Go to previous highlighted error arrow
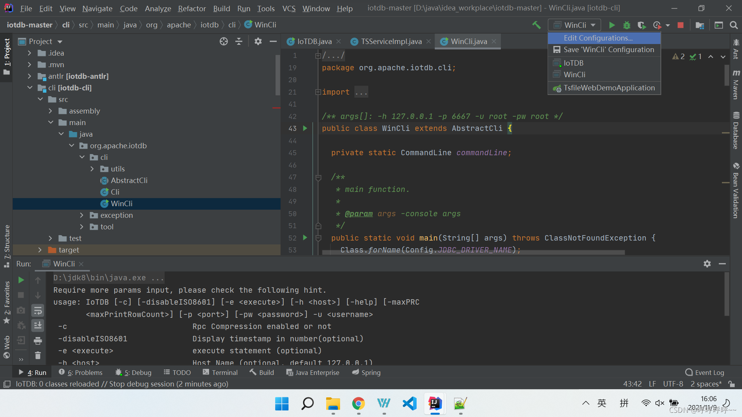This screenshot has height=417, width=742. [x=711, y=57]
